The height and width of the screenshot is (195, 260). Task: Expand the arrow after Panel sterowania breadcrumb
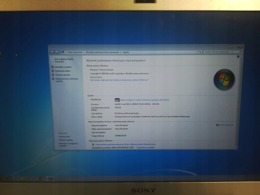[84, 52]
